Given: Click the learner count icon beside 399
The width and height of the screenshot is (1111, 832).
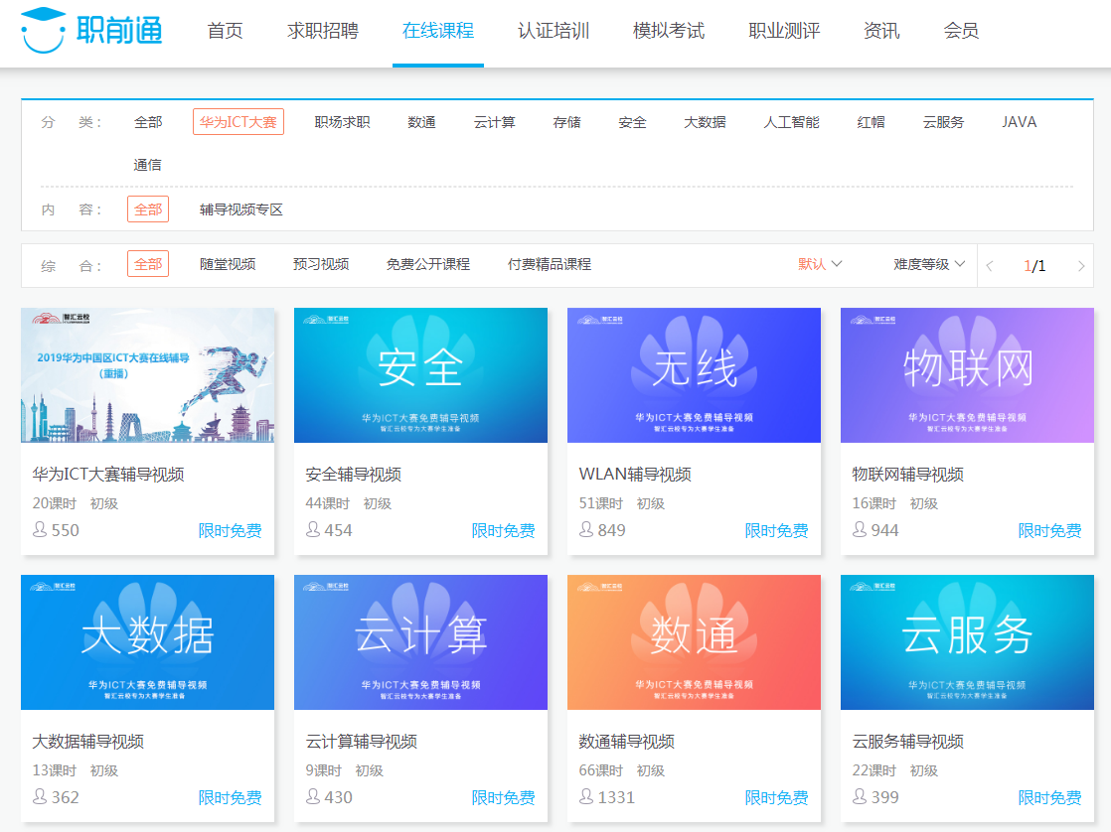Looking at the screenshot, I should coord(859,796).
